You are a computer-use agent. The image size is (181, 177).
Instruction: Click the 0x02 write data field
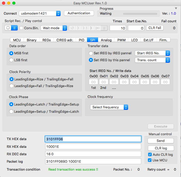[x=114, y=82]
